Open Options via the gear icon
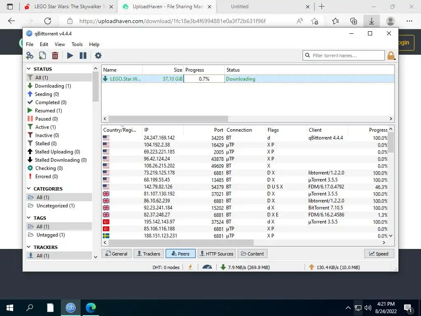The height and width of the screenshot is (316, 421). (98, 56)
